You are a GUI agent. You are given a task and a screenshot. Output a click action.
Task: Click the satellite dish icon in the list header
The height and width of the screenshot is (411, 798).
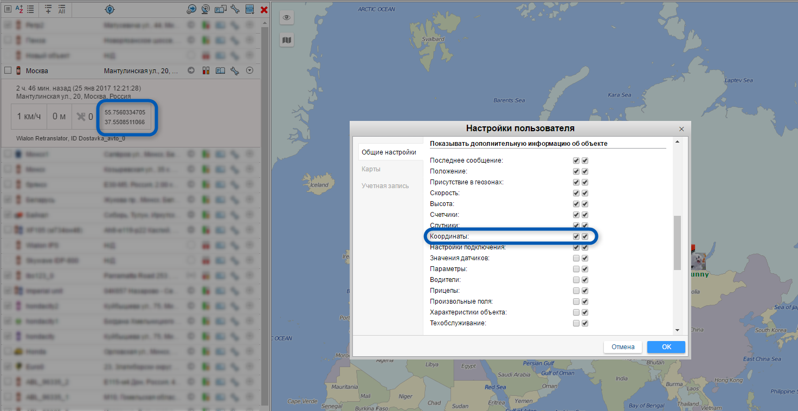point(205,9)
